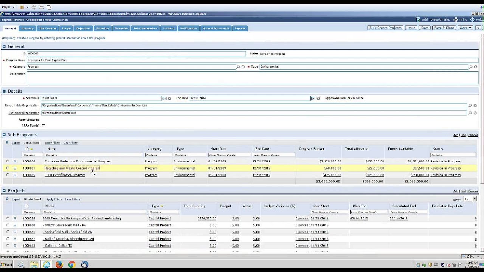Screen dimensions: 484x272
Task: Click Clear Filters in Projects section
Action: (72, 199)
